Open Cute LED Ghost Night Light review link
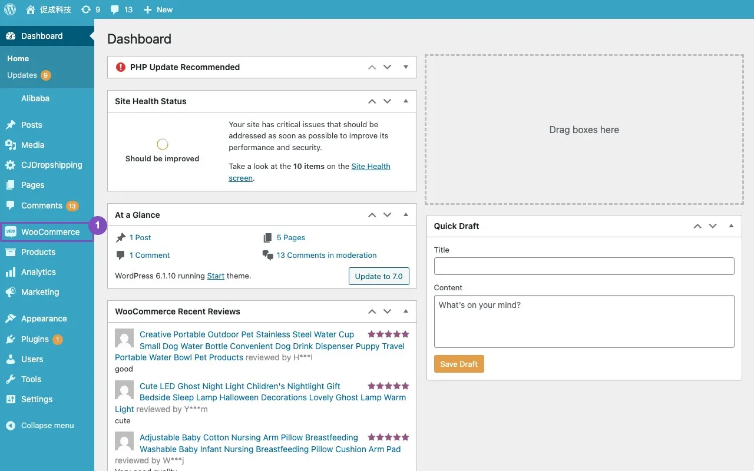This screenshot has width=754, height=471. point(260,397)
